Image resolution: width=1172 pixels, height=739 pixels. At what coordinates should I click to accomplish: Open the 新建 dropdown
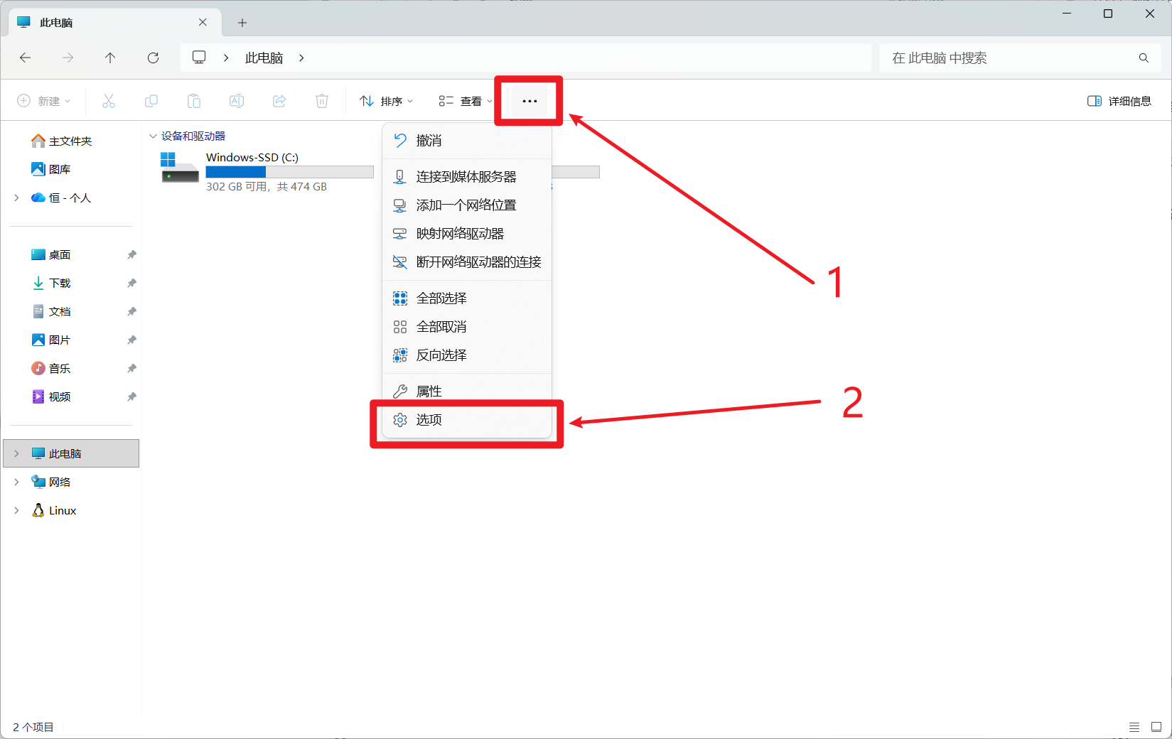pos(44,101)
